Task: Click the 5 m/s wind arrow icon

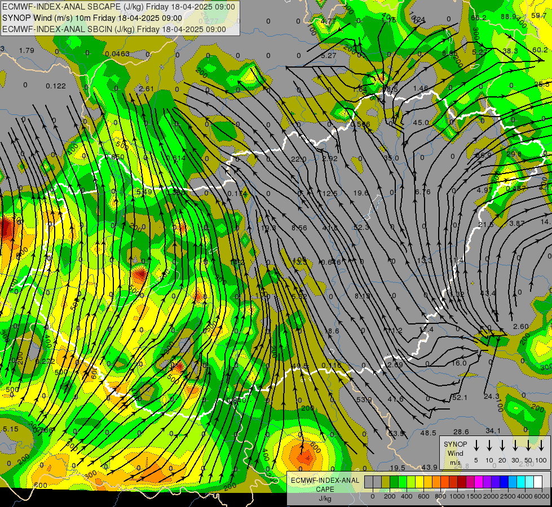Action: 476,446
